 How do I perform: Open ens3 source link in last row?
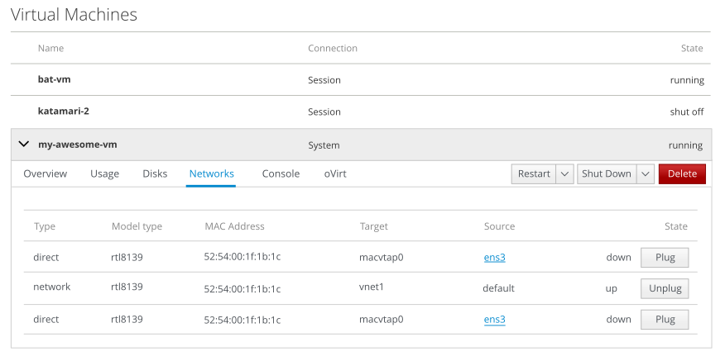tap(494, 320)
